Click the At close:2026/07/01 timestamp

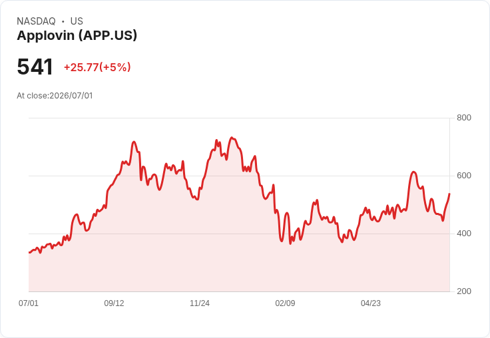55,96
